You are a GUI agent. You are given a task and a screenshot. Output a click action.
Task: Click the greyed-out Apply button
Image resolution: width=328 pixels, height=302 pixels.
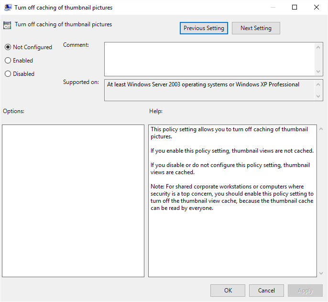coord(305,291)
